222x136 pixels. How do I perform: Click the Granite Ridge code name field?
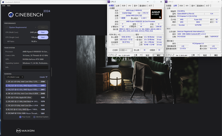pos(127,13)
